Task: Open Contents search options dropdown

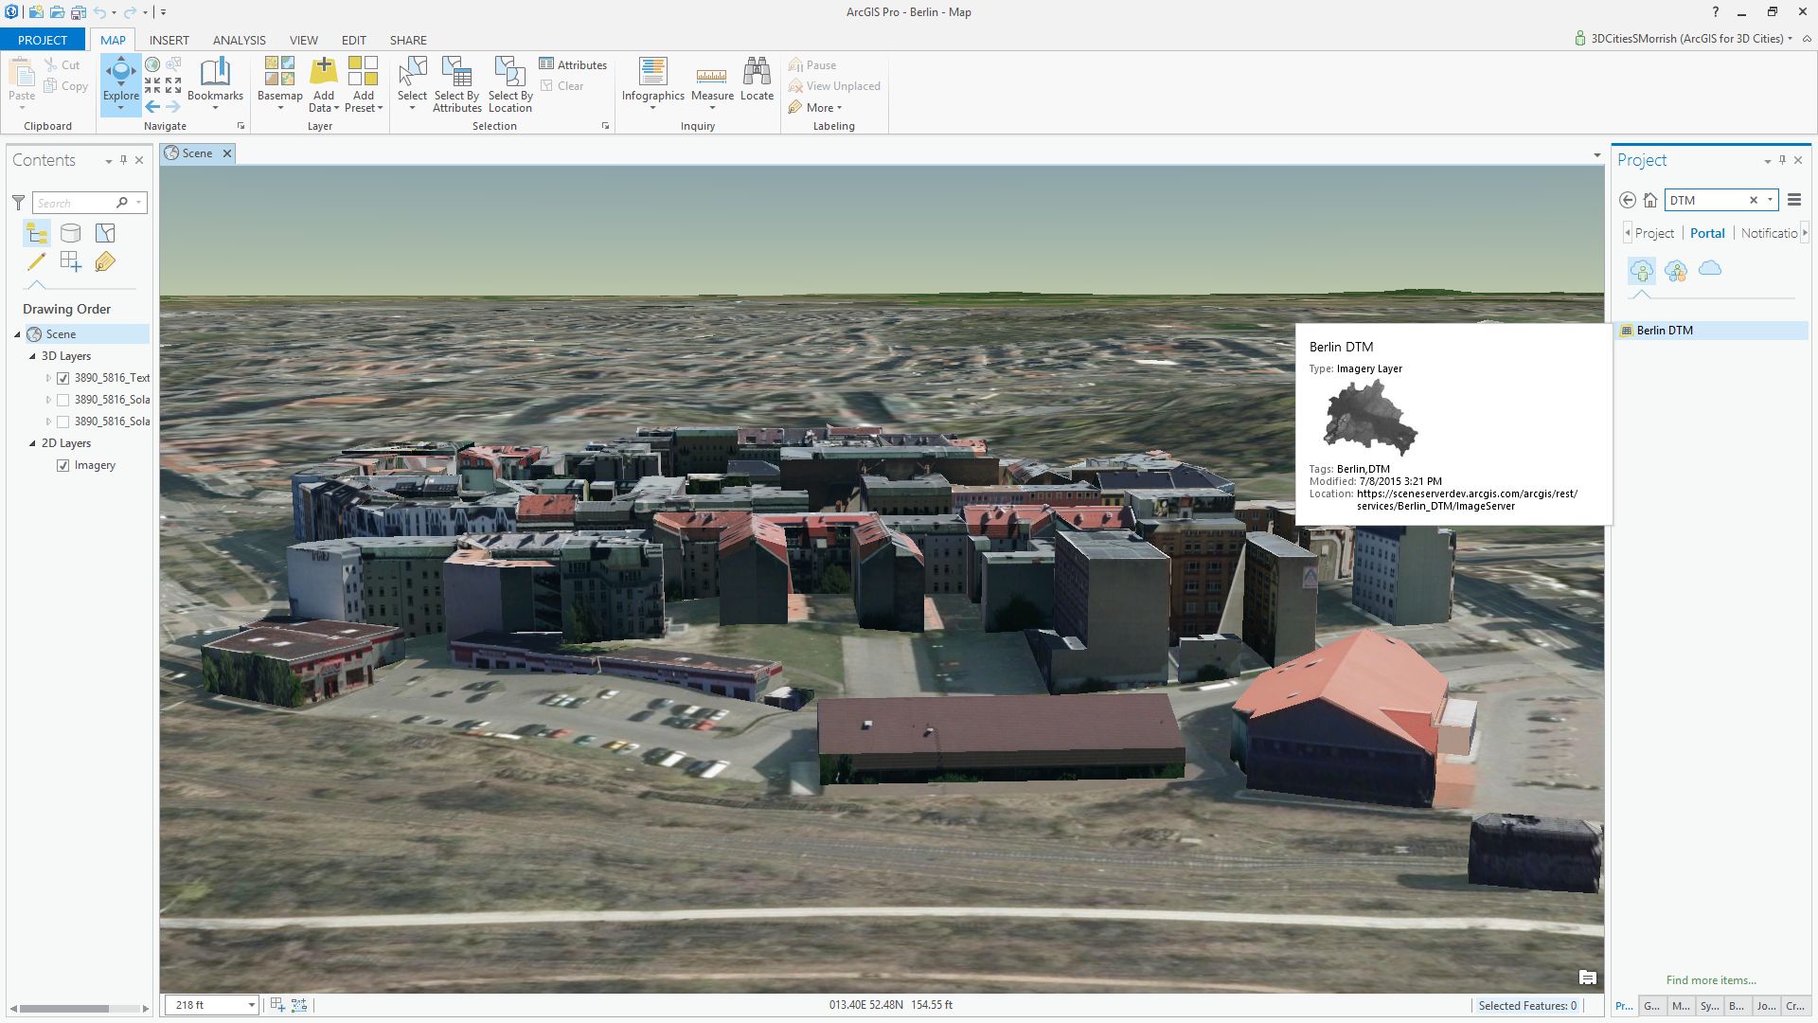Action: 139,203
